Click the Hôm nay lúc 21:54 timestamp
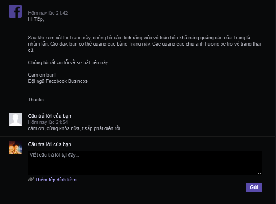This screenshot has height=204, width=276. [48, 122]
